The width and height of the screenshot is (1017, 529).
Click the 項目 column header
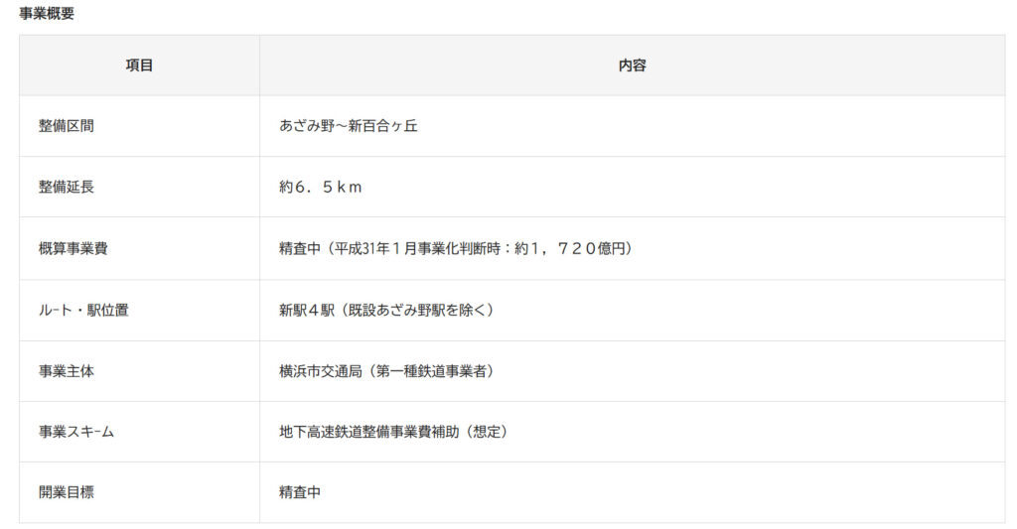click(x=139, y=66)
